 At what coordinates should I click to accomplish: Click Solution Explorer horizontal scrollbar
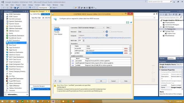pyautogui.click(x=171, y=56)
